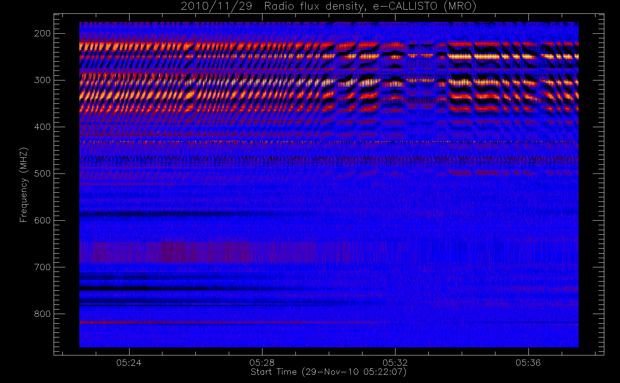
Task: Click the plot title 'Radio flux density, e-CALLISTO (MRO)'
Action: (370, 7)
